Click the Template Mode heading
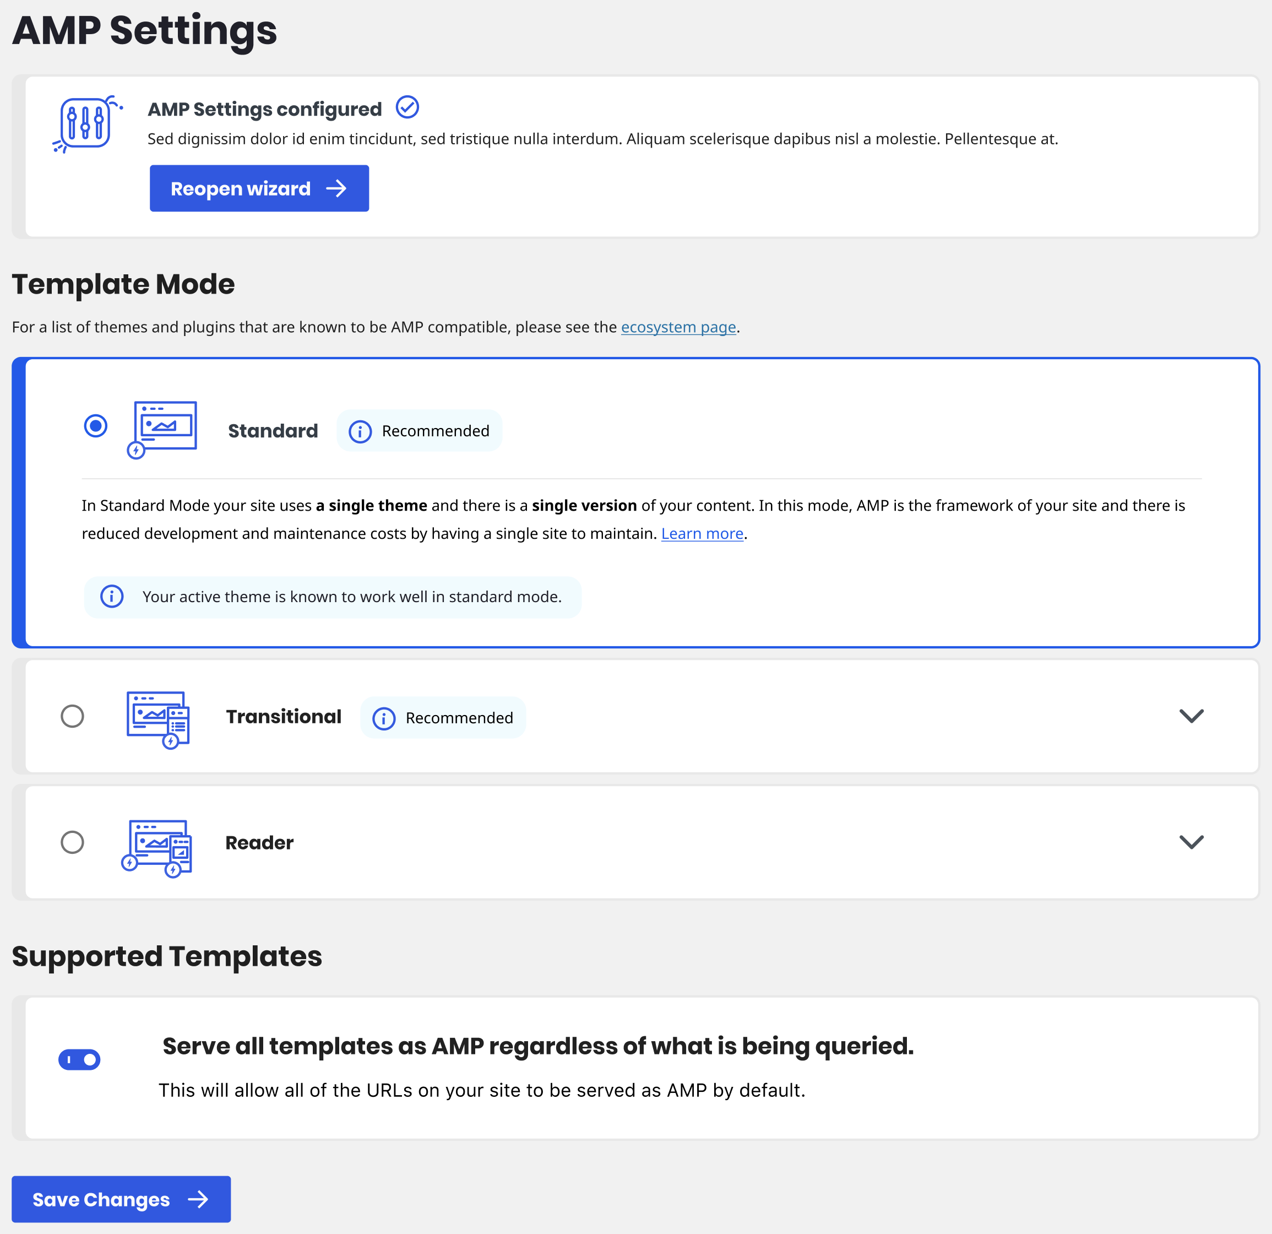Viewport: 1272px width, 1234px height. pyautogui.click(x=123, y=284)
